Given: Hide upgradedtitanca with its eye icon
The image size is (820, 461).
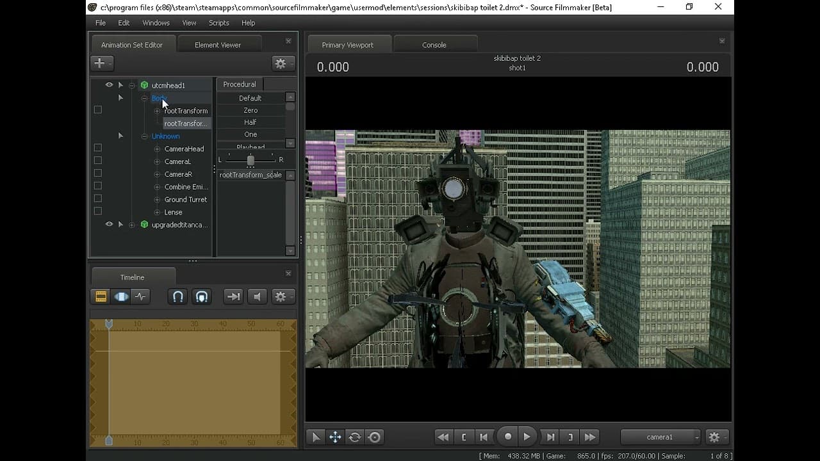Looking at the screenshot, I should point(109,225).
